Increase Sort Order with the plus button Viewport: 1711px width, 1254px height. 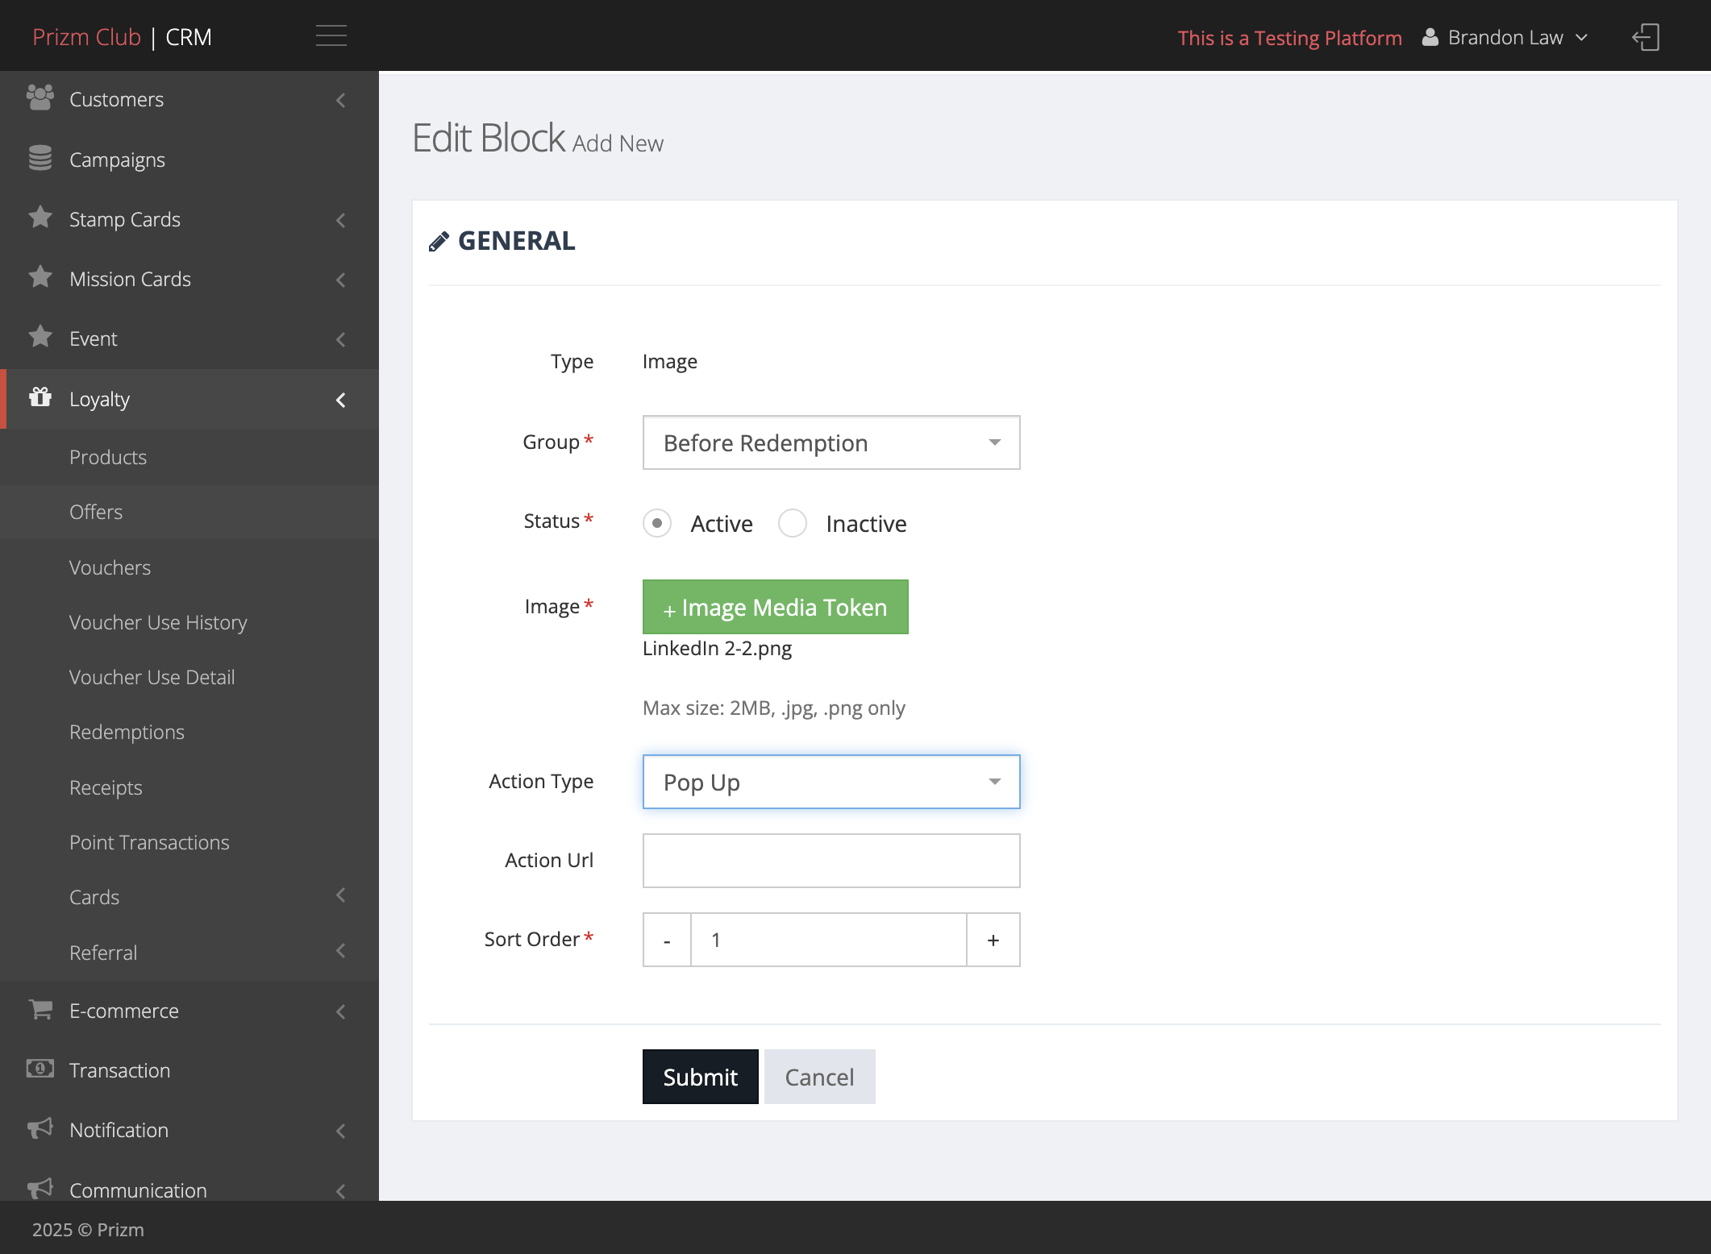click(993, 940)
